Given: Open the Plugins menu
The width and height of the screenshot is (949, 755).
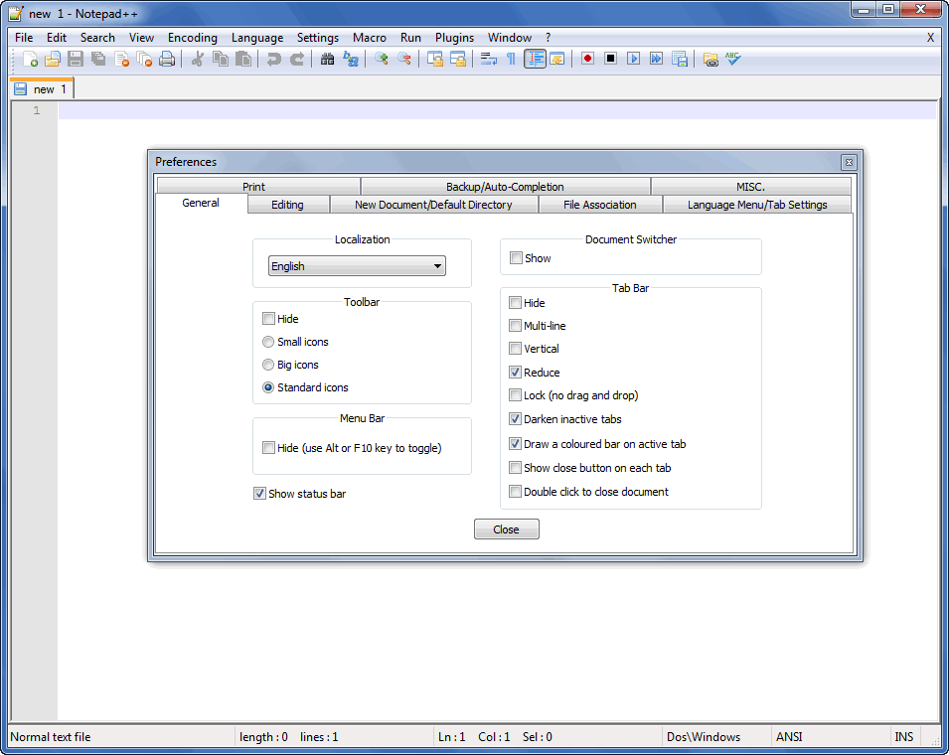Looking at the screenshot, I should click(454, 38).
